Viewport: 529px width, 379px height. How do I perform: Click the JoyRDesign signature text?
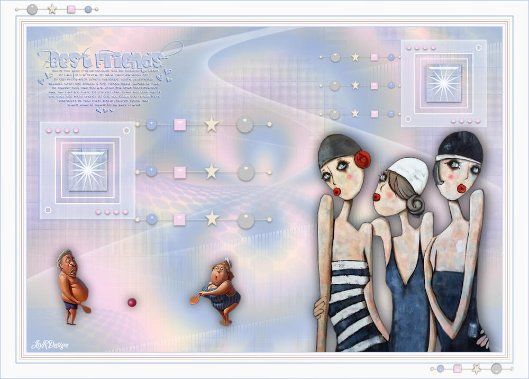coord(50,345)
